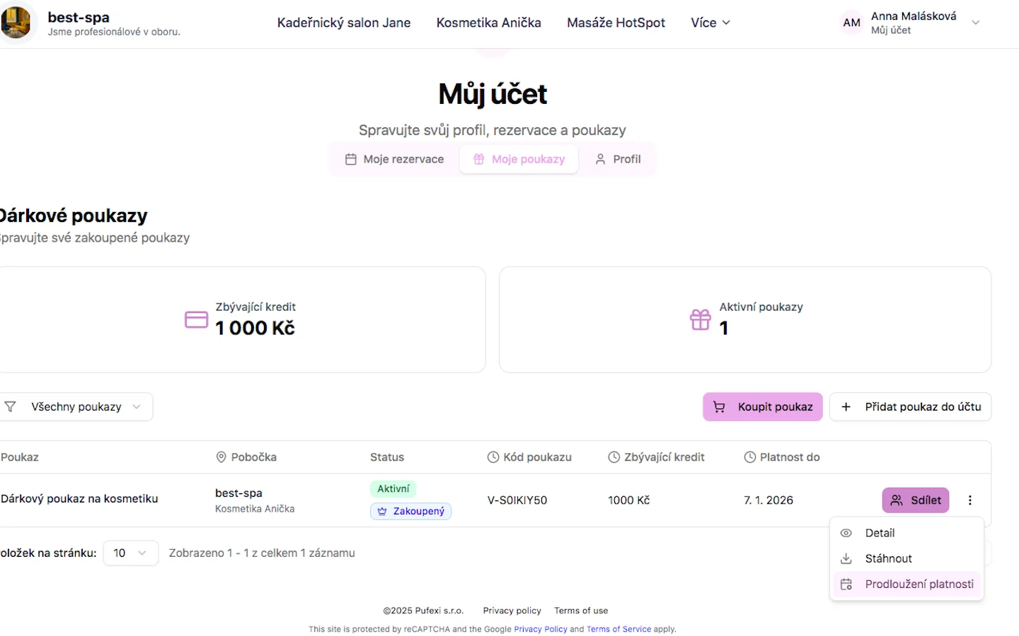Click the AM user initials avatar
Image resolution: width=1019 pixels, height=636 pixels.
[x=851, y=23]
